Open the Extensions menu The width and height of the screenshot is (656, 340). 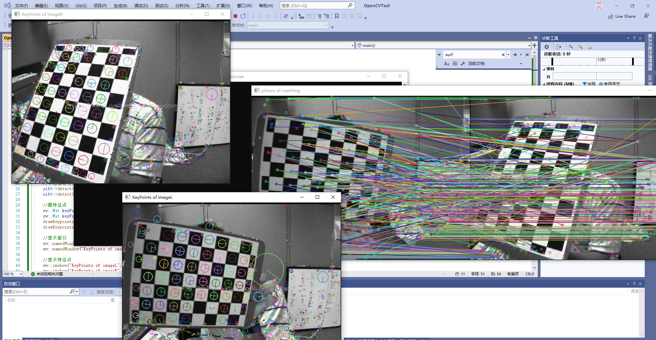pyautogui.click(x=223, y=6)
